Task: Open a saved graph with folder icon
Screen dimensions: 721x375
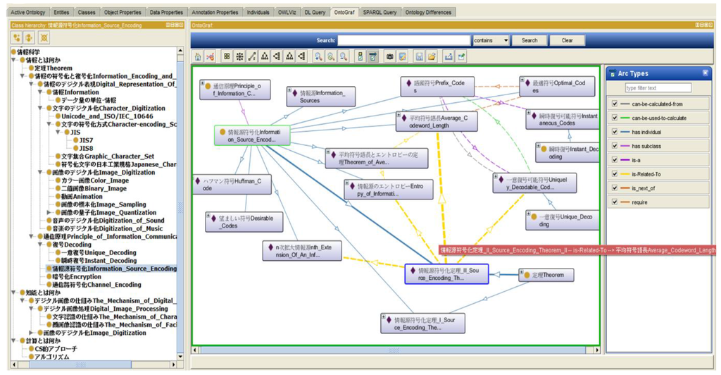Action: [432, 56]
